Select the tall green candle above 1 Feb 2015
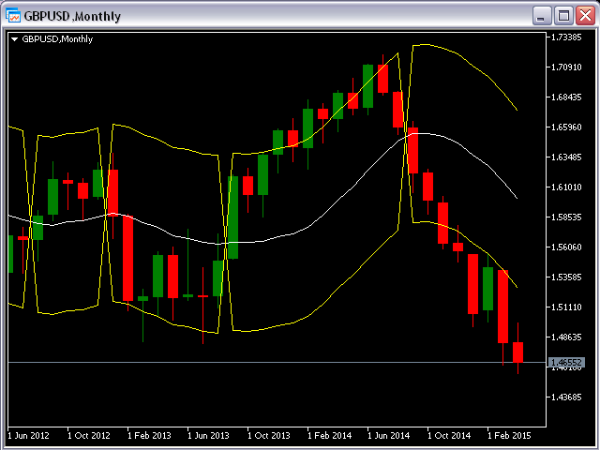This screenshot has width=600, height=450. click(x=487, y=289)
